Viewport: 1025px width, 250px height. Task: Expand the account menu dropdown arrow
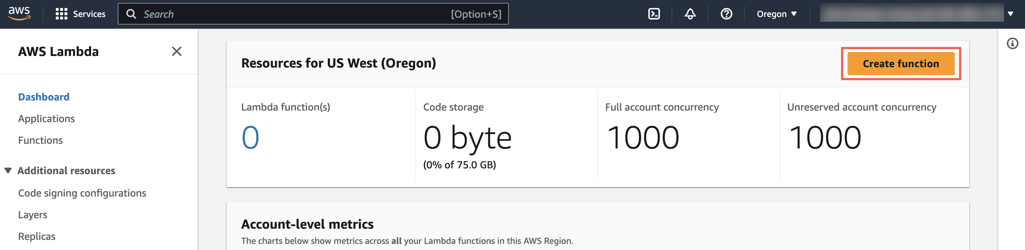point(1010,14)
